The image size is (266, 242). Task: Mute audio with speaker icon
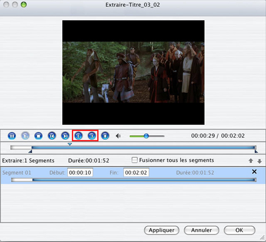click(118, 136)
